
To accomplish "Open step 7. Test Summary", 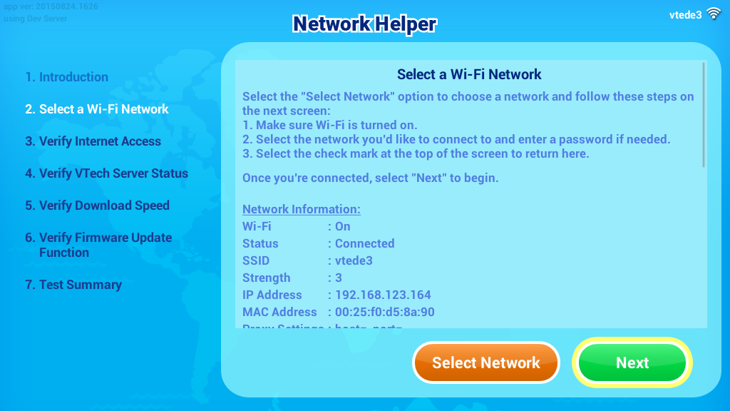I will click(73, 285).
